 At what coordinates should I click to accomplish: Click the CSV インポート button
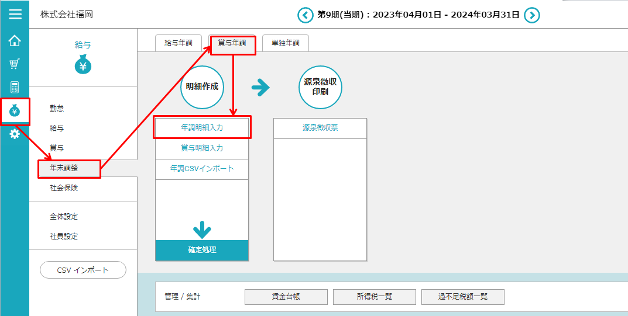point(83,270)
